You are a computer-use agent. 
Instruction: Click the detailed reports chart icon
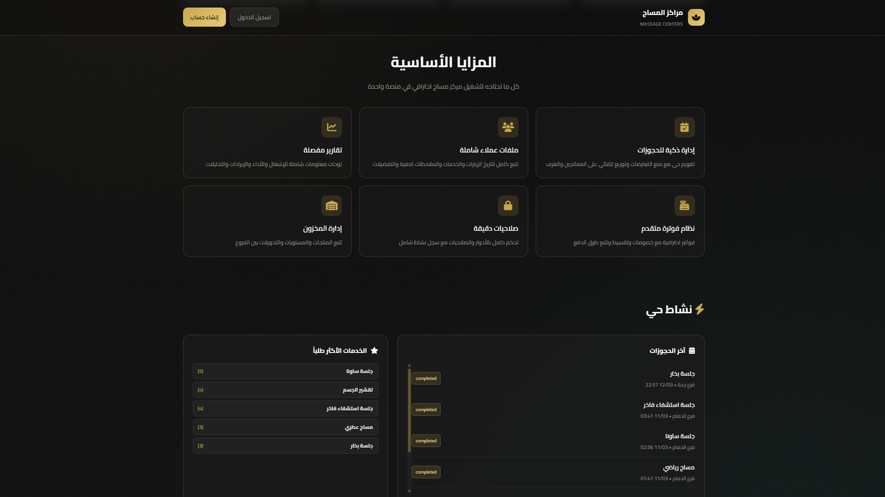331,127
